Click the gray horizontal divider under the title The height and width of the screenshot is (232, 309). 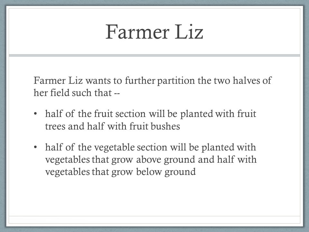(x=154, y=55)
